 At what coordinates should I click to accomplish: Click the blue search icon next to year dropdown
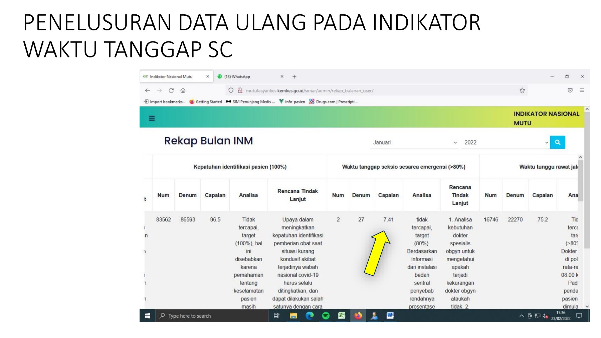pyautogui.click(x=558, y=142)
